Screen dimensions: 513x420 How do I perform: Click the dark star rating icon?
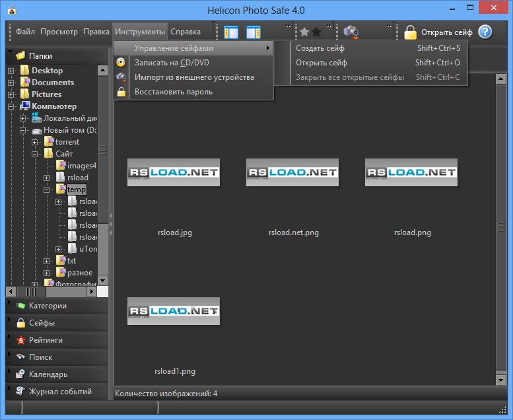(316, 32)
